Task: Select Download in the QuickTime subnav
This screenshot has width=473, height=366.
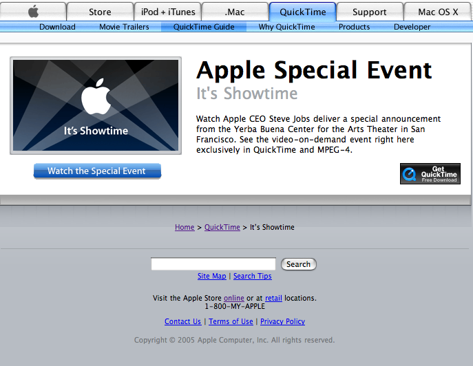Action: coord(57,27)
